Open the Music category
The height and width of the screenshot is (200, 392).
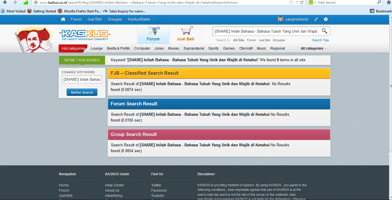[x=262, y=48]
